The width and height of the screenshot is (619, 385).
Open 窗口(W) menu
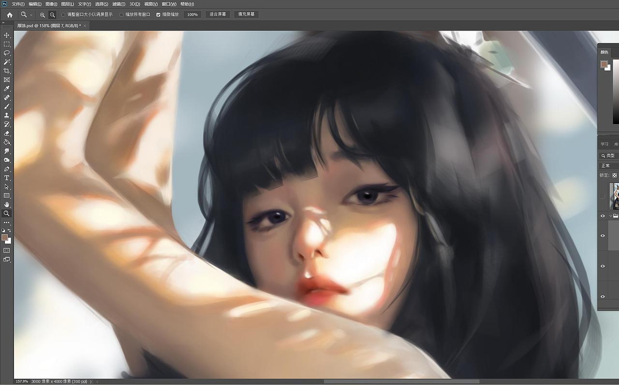point(169,4)
